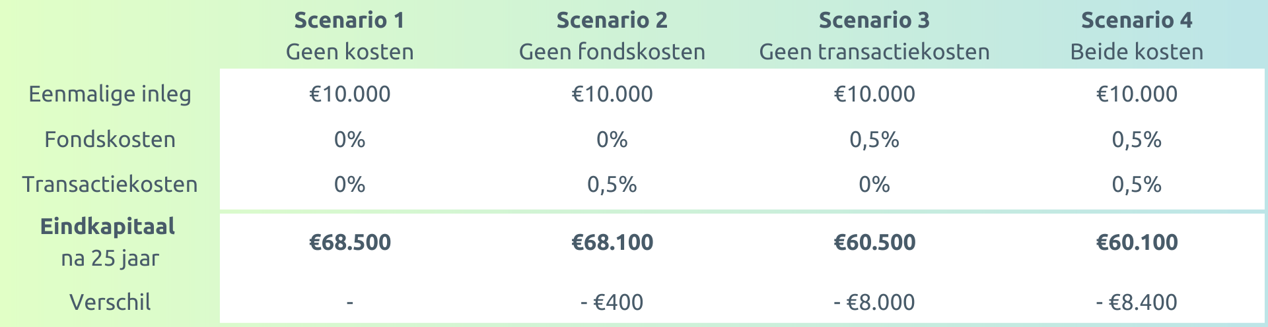The image size is (1268, 327).
Task: Click the €68.500 end capital value
Action: (349, 243)
